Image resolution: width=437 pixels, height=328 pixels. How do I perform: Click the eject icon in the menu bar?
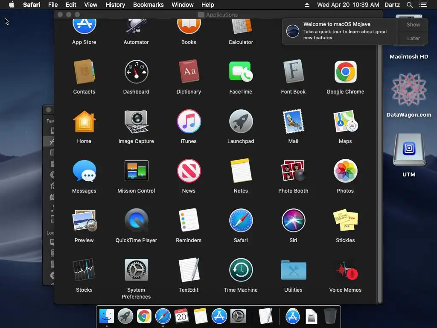click(307, 5)
